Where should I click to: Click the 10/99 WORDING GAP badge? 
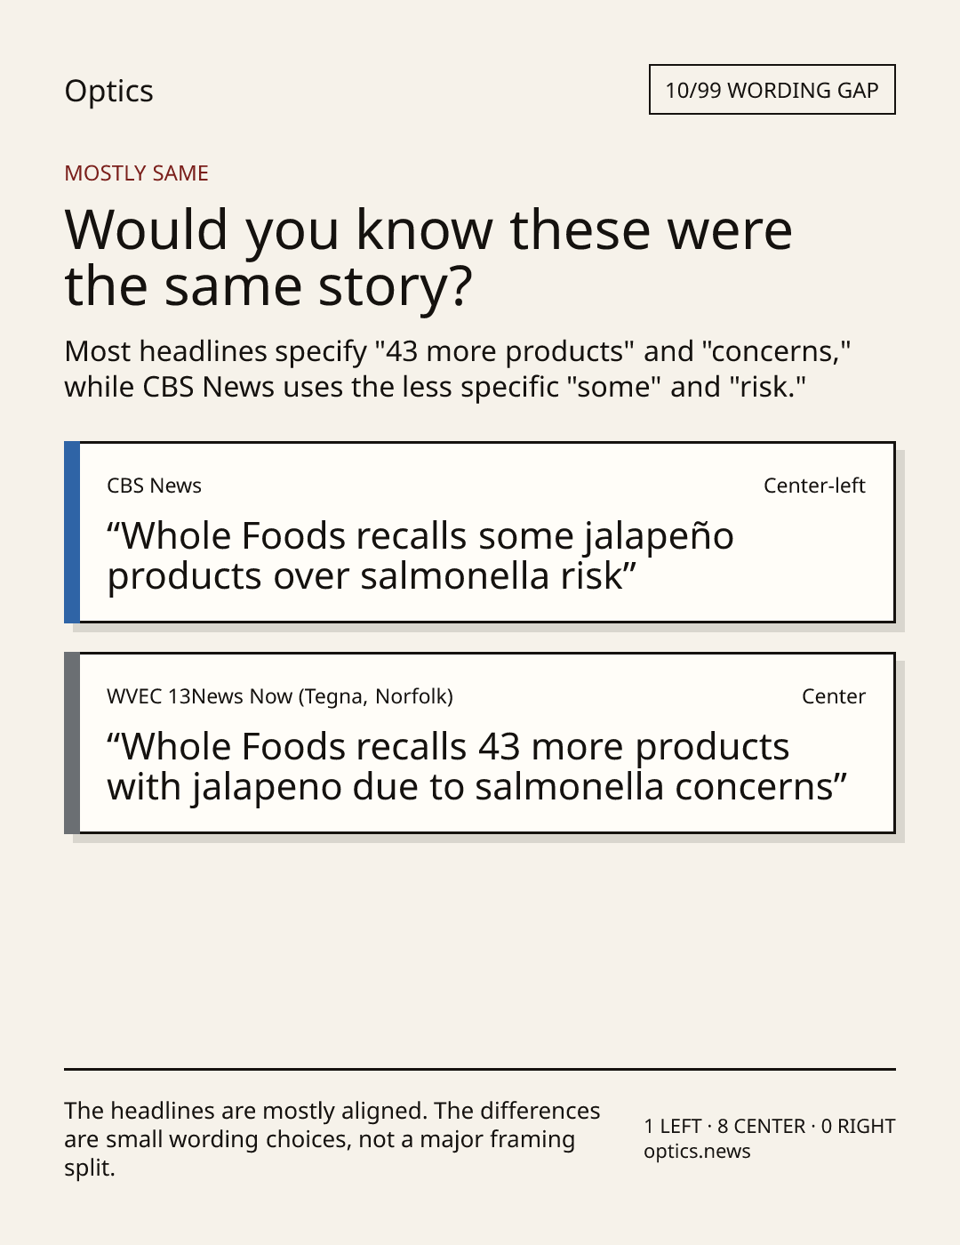coord(772,90)
